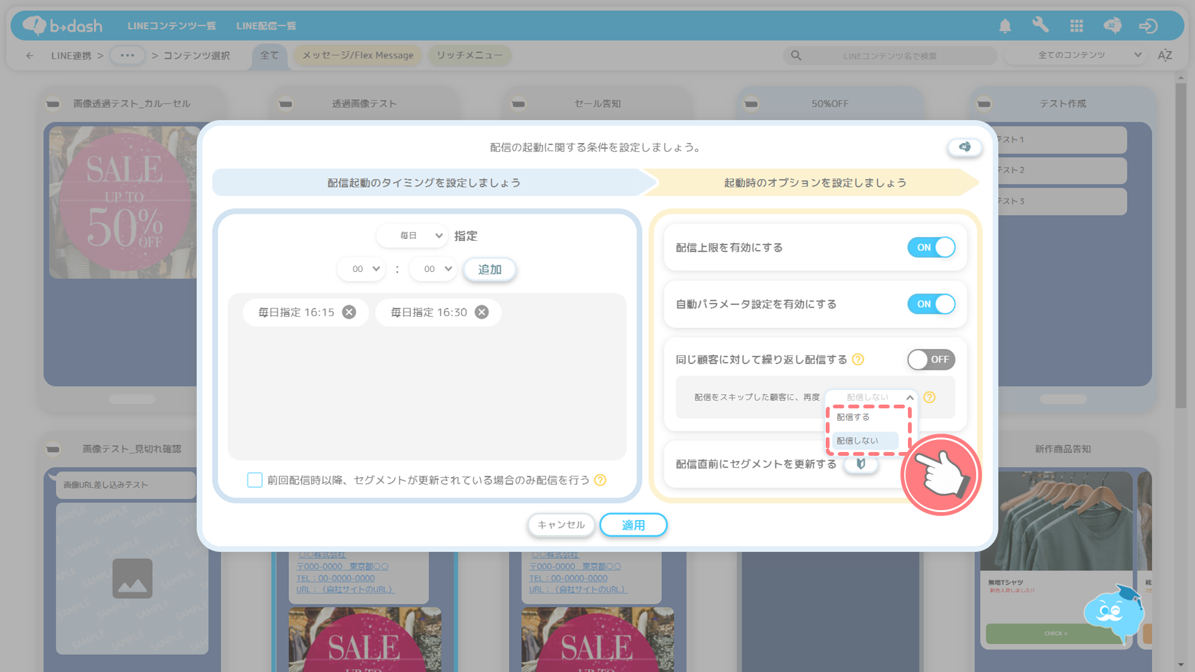This screenshot has width=1195, height=672.
Task: Open help beside the skipped-customer dropdown
Action: coord(929,397)
